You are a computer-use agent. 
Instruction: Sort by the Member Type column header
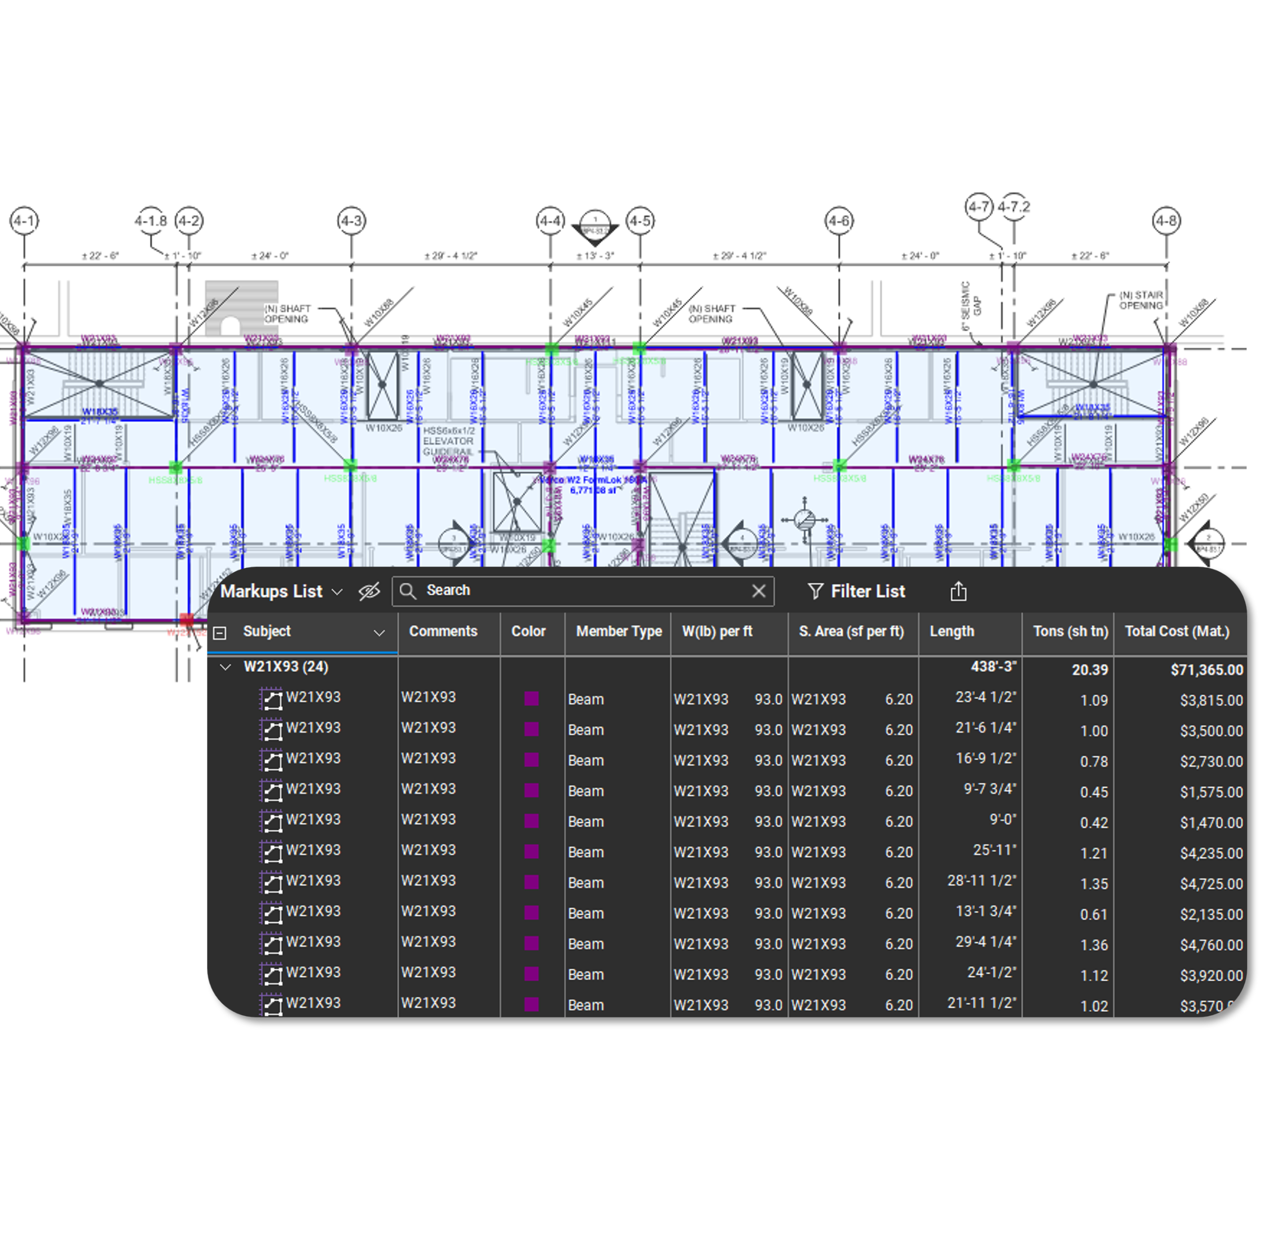tap(618, 631)
